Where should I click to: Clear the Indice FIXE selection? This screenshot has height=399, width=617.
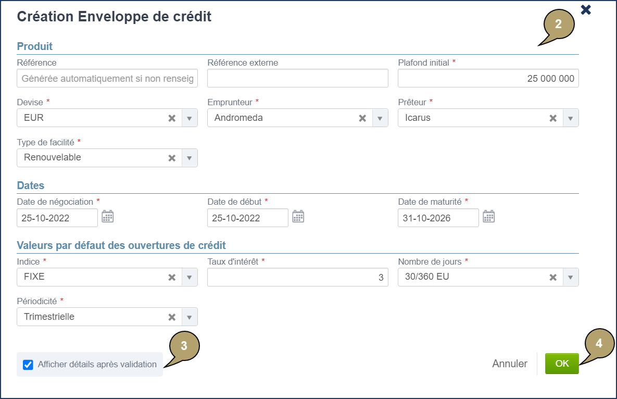[x=172, y=278]
